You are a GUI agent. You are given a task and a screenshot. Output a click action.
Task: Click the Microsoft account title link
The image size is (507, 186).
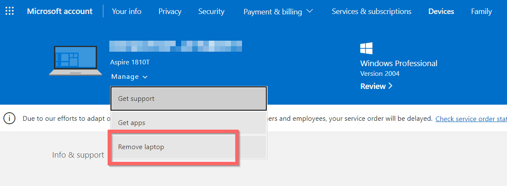click(60, 11)
